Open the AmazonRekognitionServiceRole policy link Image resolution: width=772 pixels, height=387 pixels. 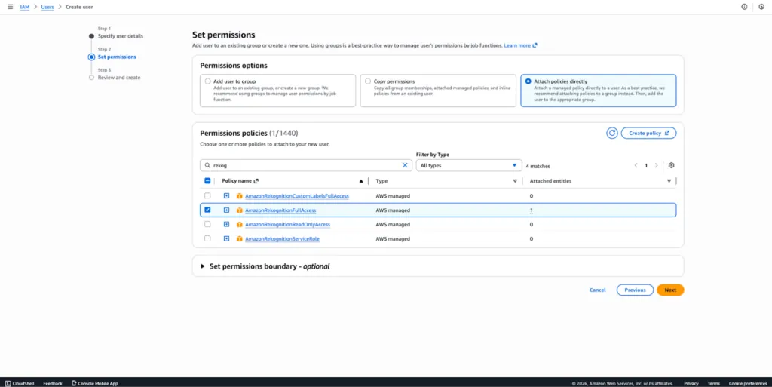point(282,239)
